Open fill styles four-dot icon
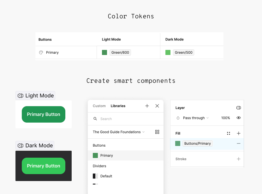The image size is (262, 194). tap(229, 133)
